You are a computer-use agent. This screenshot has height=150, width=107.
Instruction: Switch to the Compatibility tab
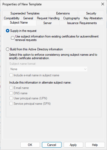point(12,18)
